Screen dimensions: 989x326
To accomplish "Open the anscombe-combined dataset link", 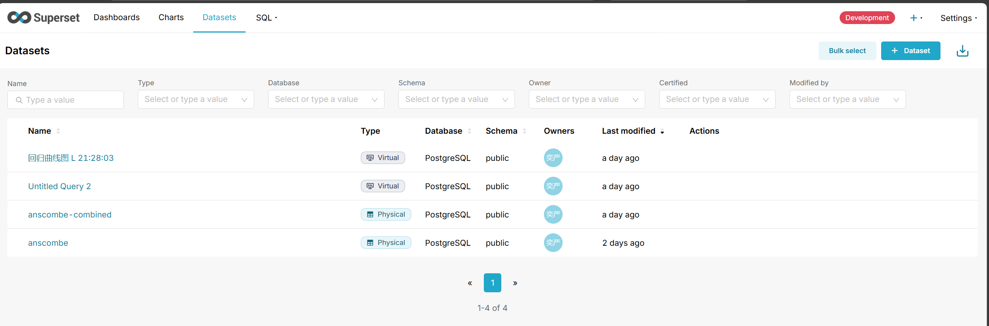I will click(x=70, y=215).
